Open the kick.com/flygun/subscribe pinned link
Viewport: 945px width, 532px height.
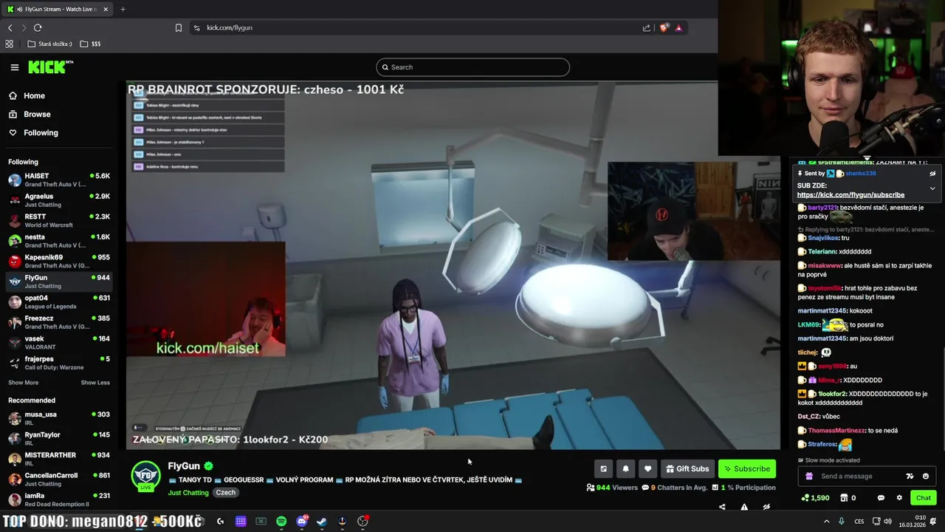(x=850, y=195)
